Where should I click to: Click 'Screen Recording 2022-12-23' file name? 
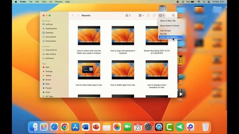point(157,52)
